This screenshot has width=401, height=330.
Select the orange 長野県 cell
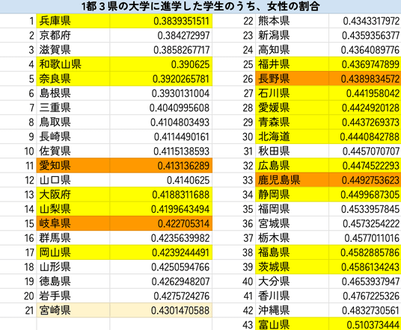292,79
